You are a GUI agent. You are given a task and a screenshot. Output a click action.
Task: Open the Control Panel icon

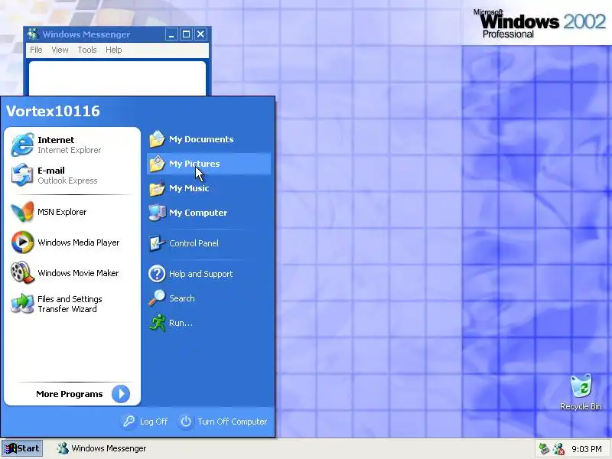coord(157,243)
